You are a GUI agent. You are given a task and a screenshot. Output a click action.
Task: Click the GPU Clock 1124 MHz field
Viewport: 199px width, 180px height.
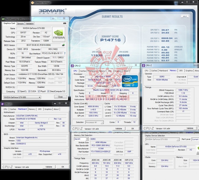[x=22, y=79]
